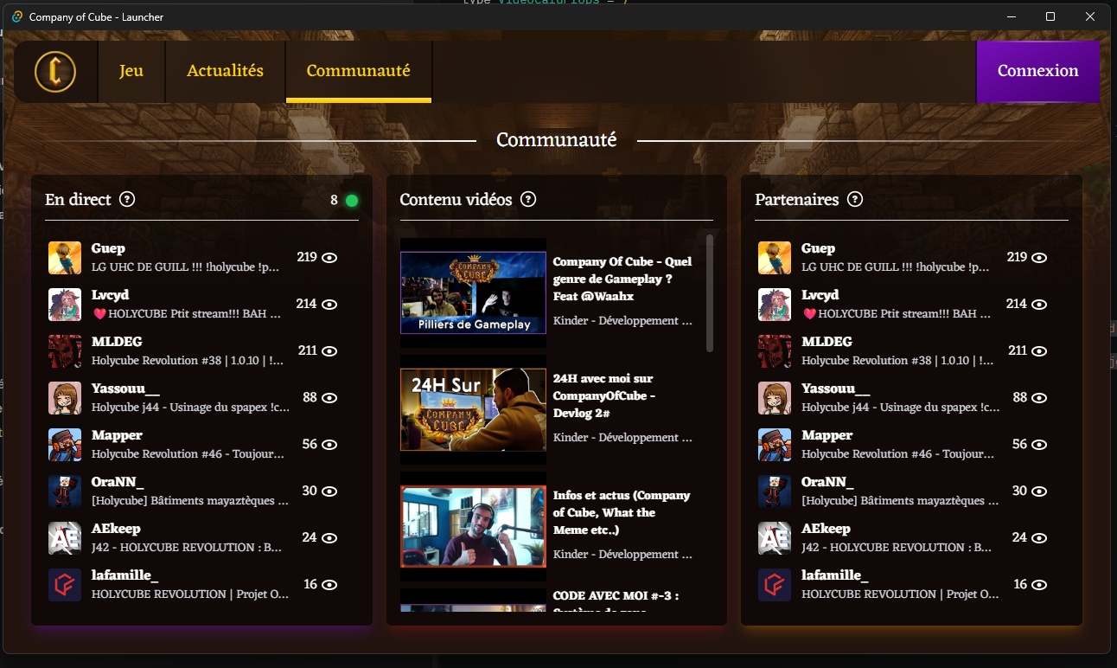Click viewer eye icon on MLDEG's live row
1117x668 pixels.
click(329, 351)
